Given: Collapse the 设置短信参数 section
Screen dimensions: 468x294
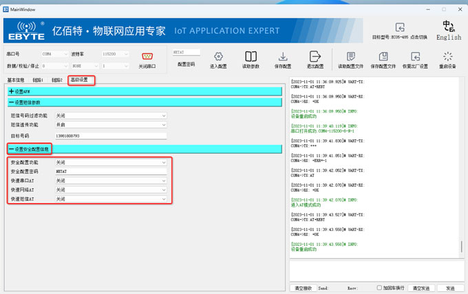Looking at the screenshot, I should [x=12, y=102].
